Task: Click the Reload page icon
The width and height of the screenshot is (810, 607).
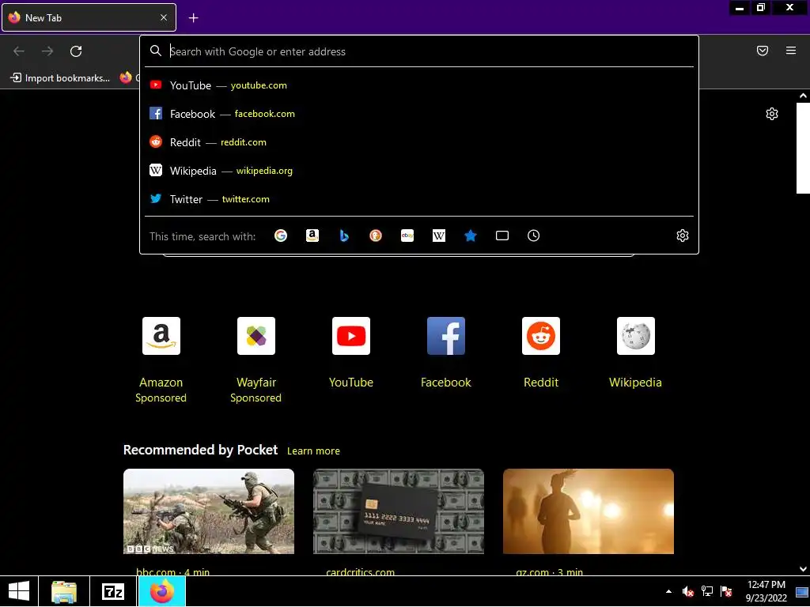Action: coord(76,51)
